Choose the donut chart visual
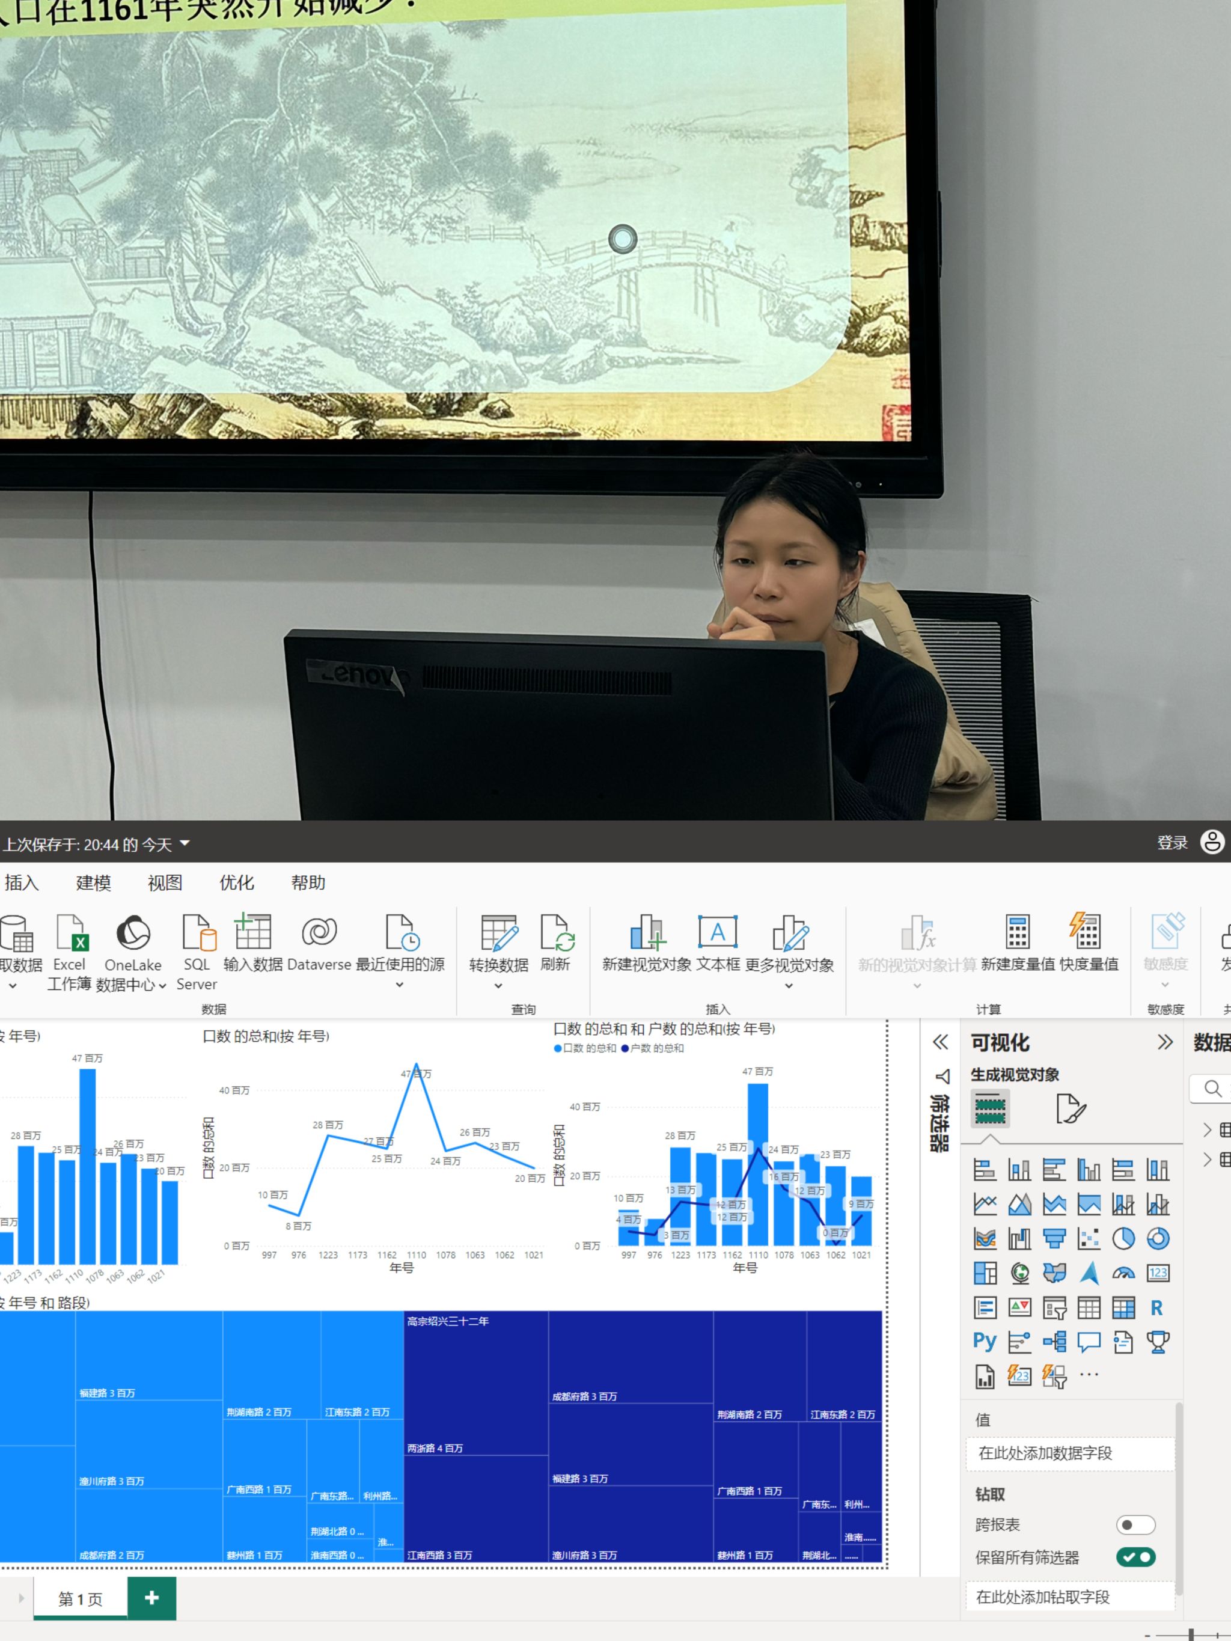Viewport: 1231px width, 1641px height. point(1158,1238)
